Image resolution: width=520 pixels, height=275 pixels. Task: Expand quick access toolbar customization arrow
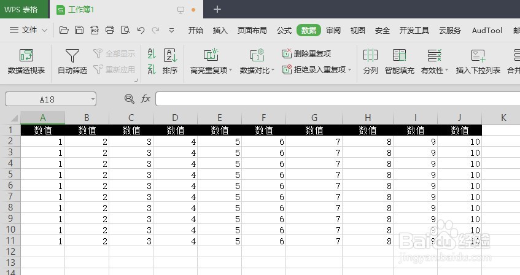[x=171, y=31]
